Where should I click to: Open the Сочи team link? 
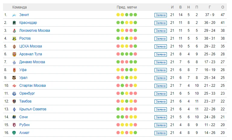(24, 117)
